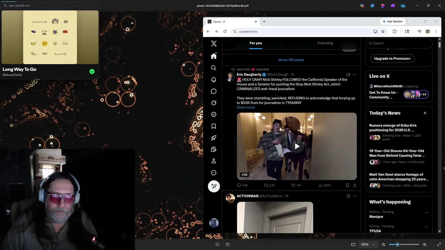
Task: Bookmark this tab with star icon
Action: (383, 32)
